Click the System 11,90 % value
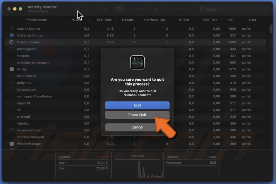This screenshot has width=276, height=184. pos(102,157)
